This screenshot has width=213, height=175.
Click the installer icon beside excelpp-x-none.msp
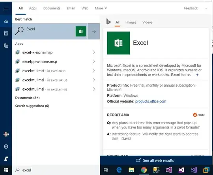click(x=17, y=61)
